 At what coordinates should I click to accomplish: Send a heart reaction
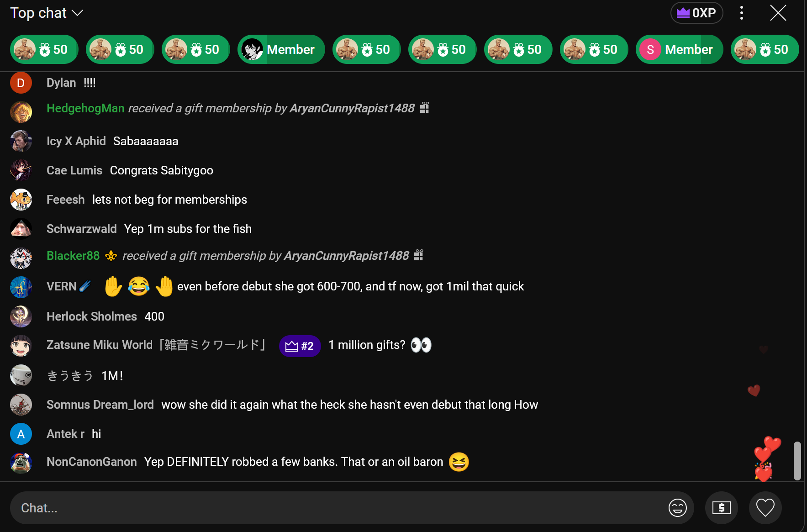pos(765,508)
